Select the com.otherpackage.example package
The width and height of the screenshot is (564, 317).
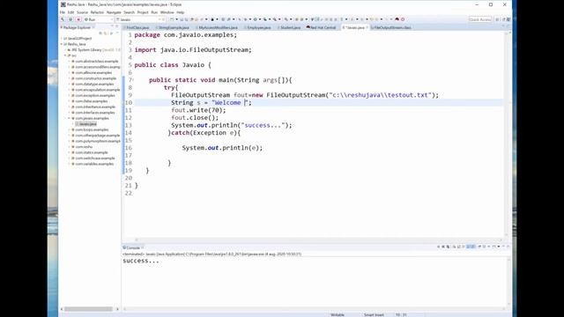[x=97, y=136]
